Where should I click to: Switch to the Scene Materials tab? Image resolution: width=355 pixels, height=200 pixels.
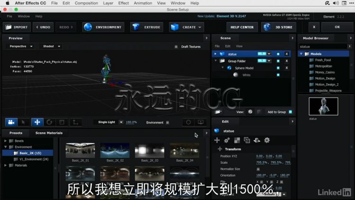tap(49, 133)
